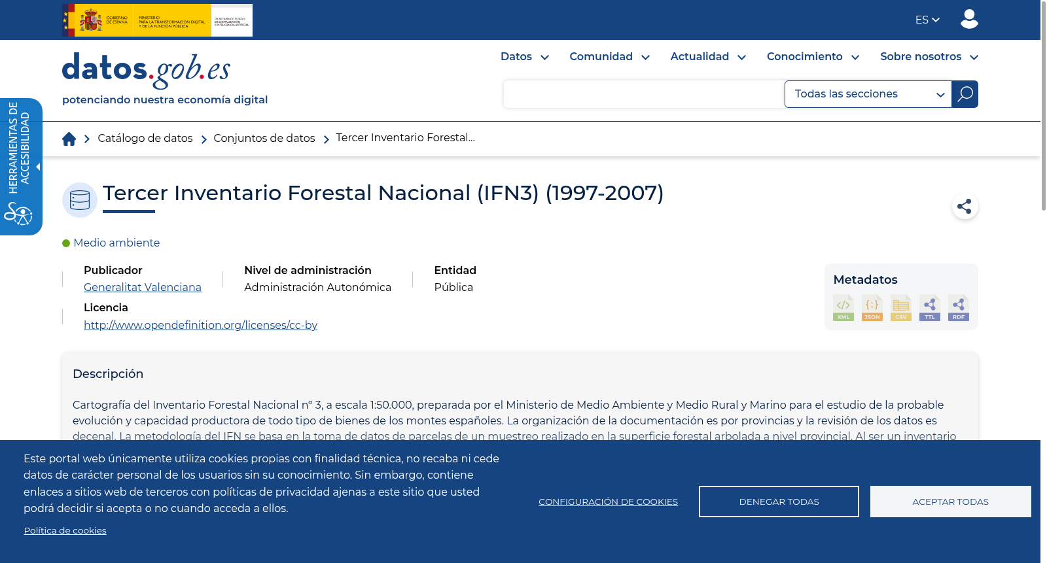Screen dimensions: 1047x563
Task: Expand the Comunidad menu
Action: [x=610, y=57]
